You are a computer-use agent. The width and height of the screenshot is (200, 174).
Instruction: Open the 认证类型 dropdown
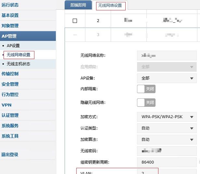point(167,128)
